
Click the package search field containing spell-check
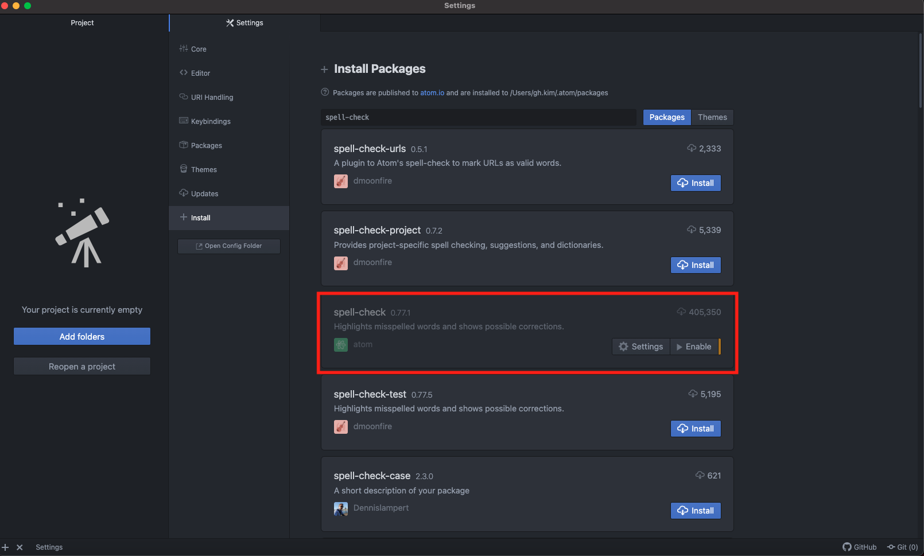tap(478, 117)
